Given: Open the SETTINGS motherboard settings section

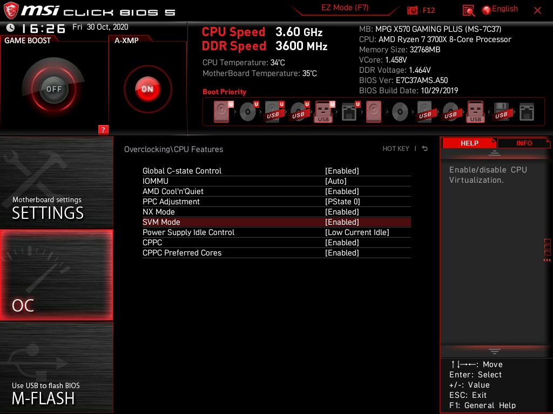Looking at the screenshot, I should click(56, 182).
